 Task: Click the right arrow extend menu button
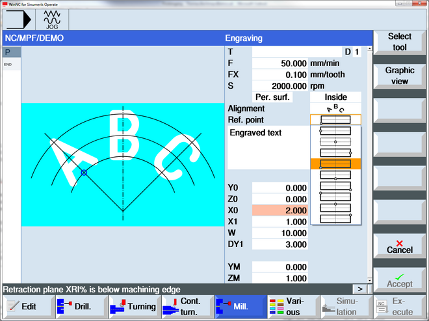click(359, 289)
